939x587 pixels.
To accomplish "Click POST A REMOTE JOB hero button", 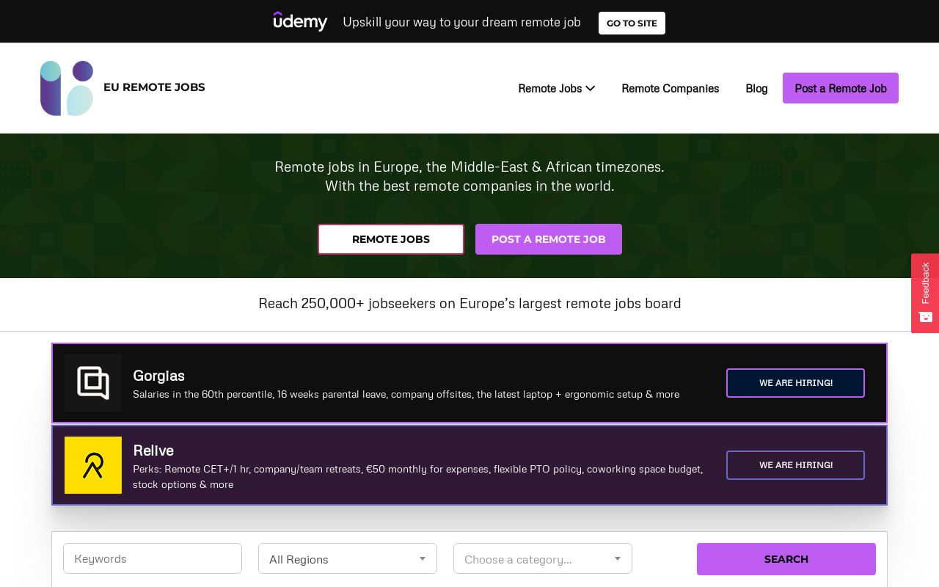I will pyautogui.click(x=549, y=239).
